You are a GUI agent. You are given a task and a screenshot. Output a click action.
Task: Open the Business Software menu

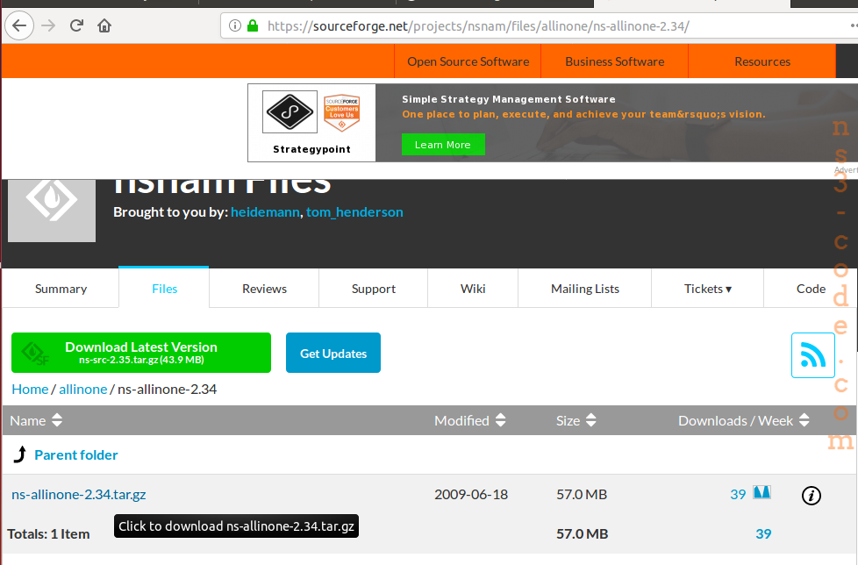click(614, 61)
